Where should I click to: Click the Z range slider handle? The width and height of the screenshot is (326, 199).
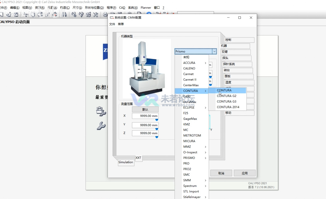[157, 137]
